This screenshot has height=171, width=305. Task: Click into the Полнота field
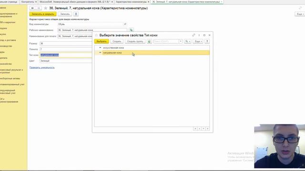click(x=66, y=49)
